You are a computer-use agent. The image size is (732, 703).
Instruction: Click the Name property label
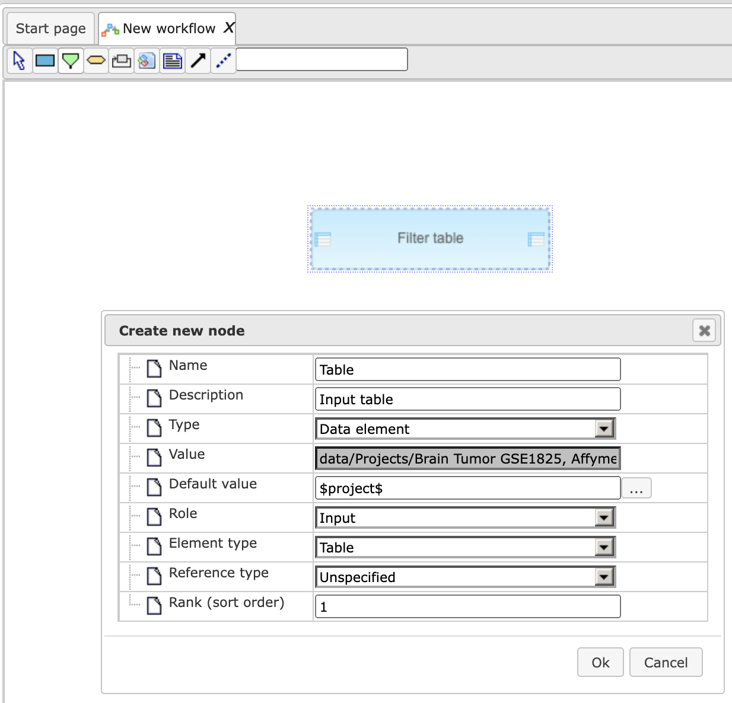pos(188,365)
